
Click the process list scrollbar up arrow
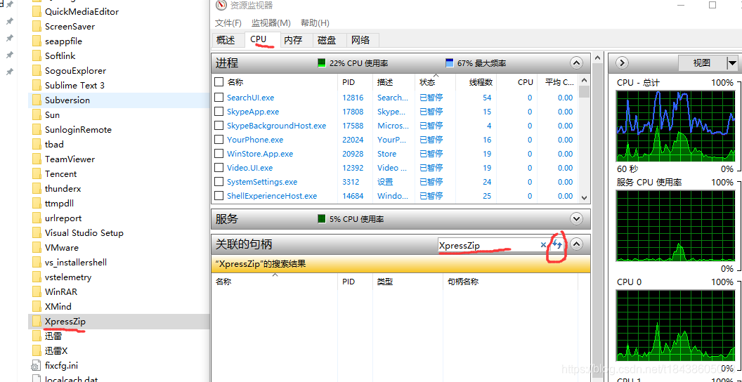584,81
